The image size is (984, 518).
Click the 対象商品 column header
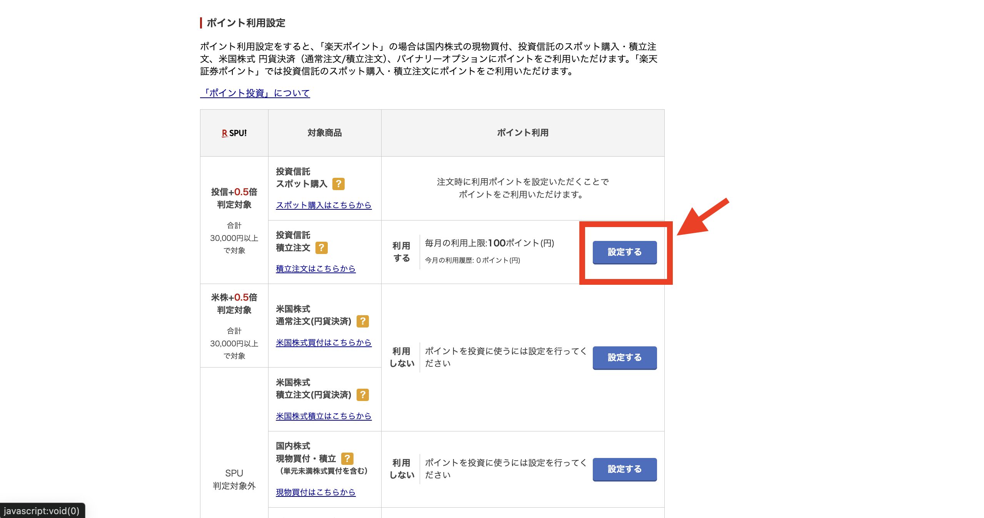pos(324,133)
